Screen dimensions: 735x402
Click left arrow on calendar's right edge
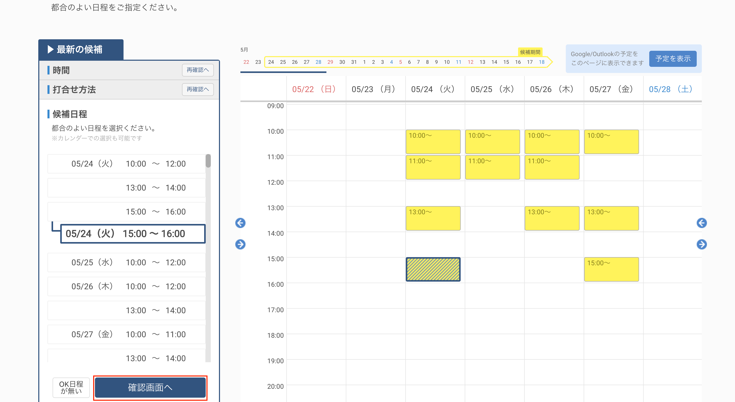click(701, 223)
